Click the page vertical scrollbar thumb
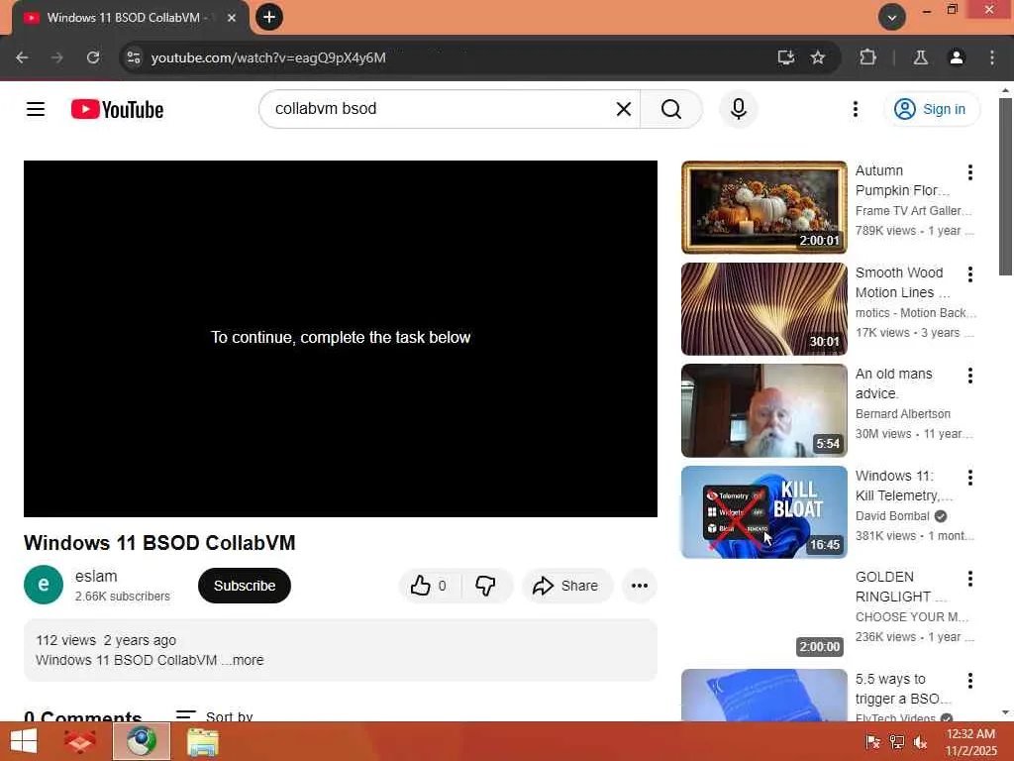1014x761 pixels. pyautogui.click(x=1005, y=186)
